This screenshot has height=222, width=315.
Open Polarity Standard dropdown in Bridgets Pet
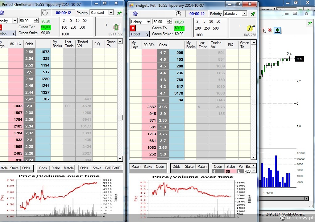244,14
